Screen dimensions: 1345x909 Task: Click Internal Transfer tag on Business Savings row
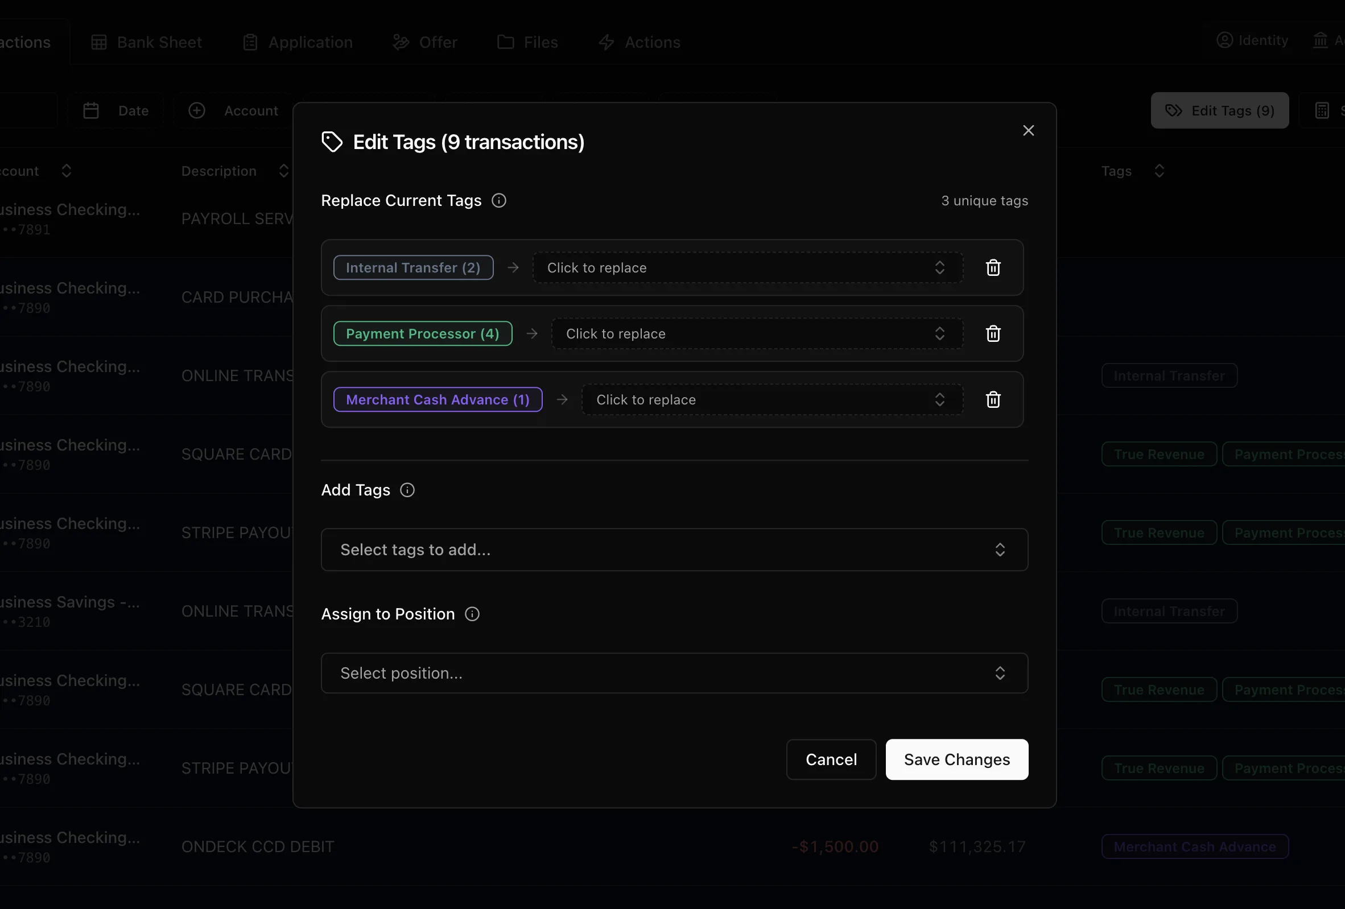(1169, 611)
